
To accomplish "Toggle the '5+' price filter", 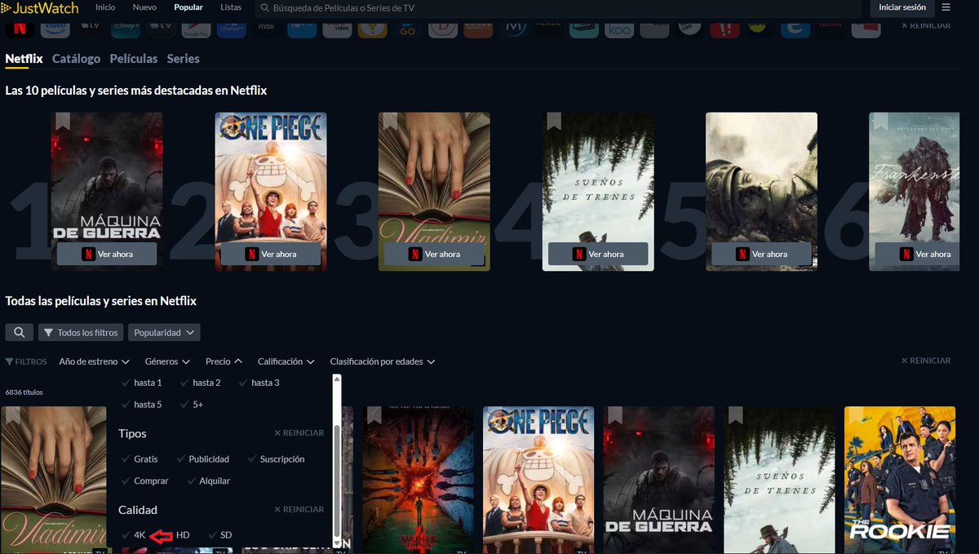I will coord(192,405).
